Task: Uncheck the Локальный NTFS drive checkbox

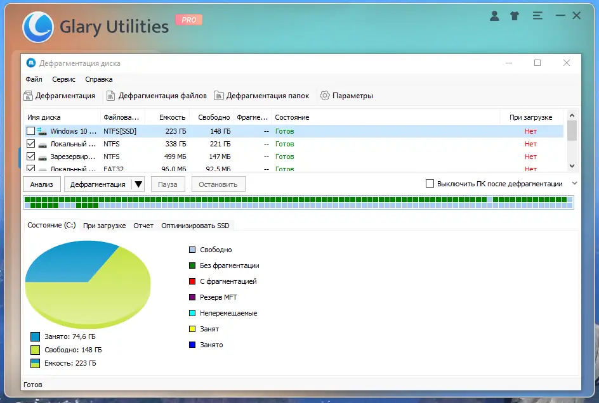Action: point(30,144)
